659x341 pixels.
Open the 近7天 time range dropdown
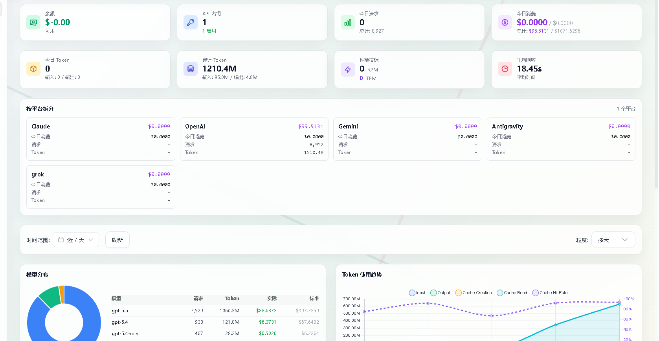click(x=76, y=240)
